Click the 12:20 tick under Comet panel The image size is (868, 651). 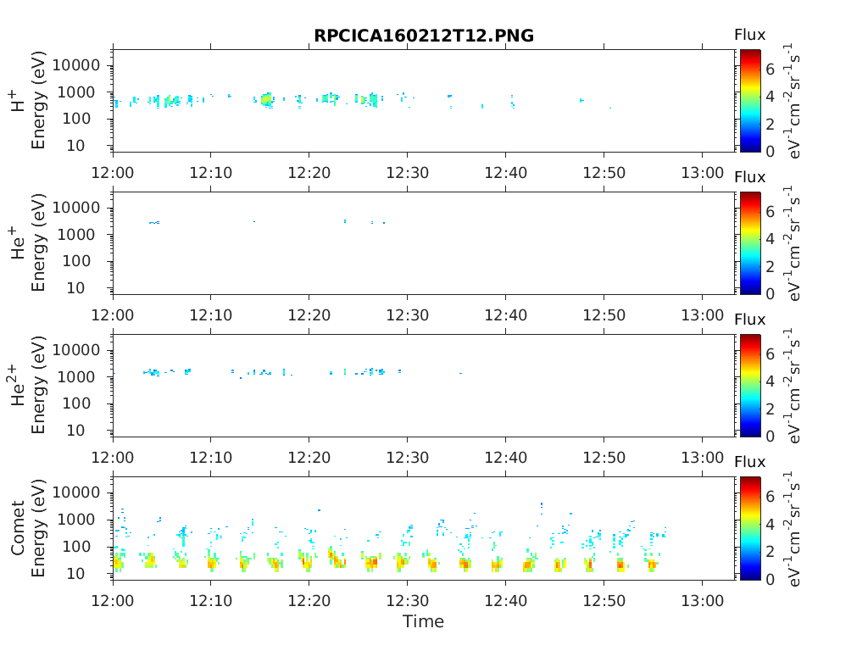309,601
